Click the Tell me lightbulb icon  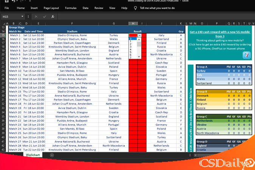click(x=135, y=8)
